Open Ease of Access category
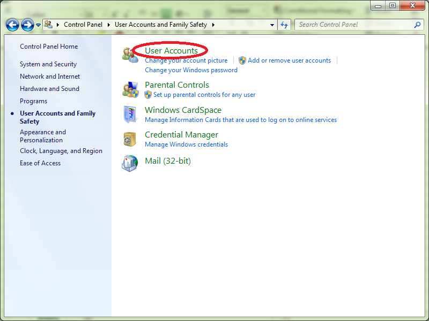The width and height of the screenshot is (429, 321). coord(40,163)
